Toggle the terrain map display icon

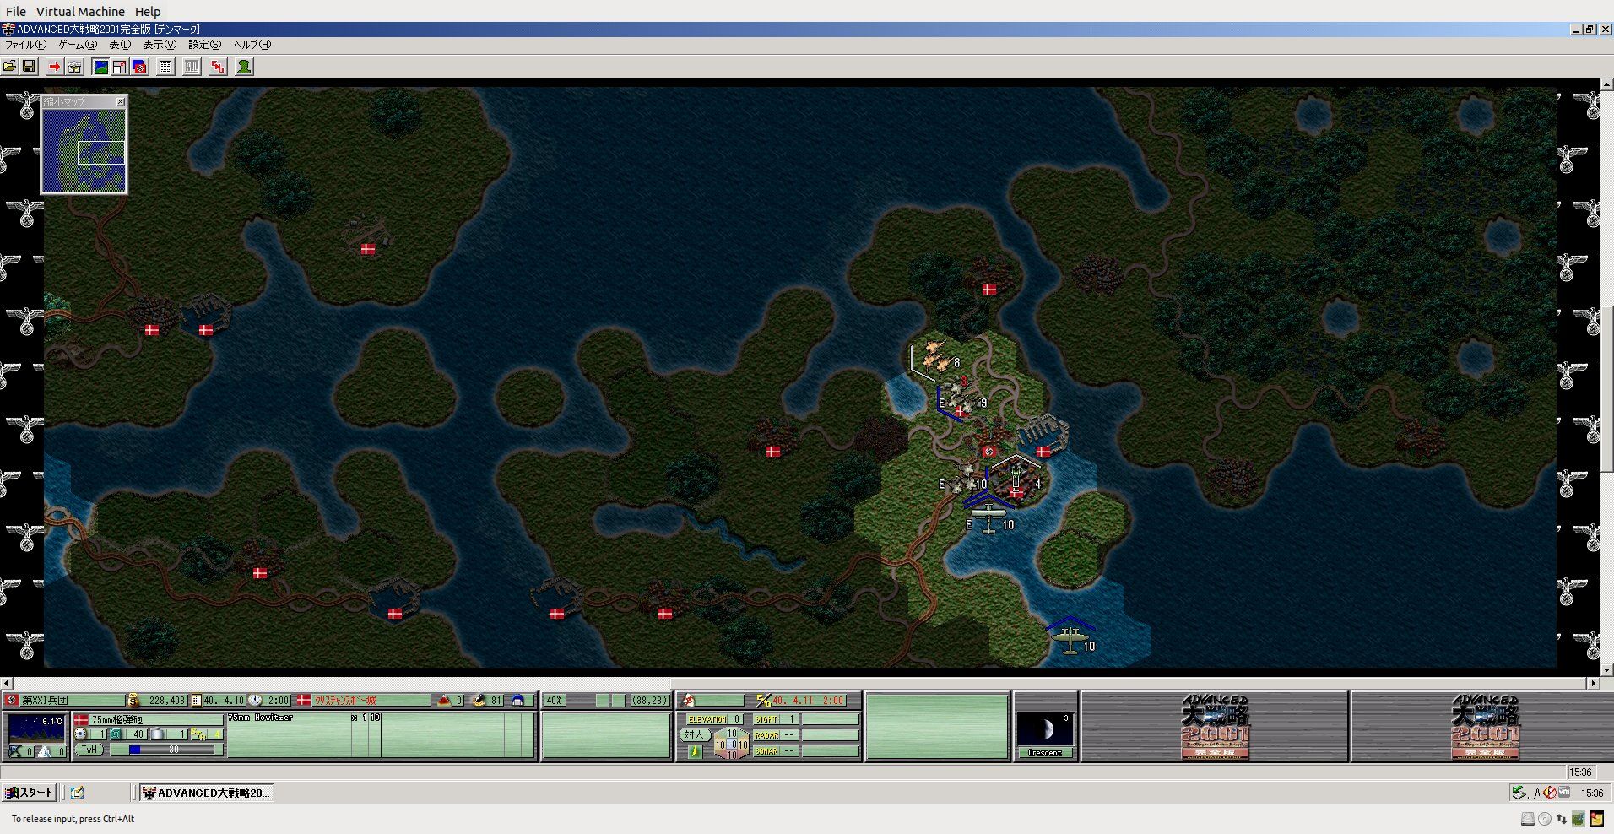(x=100, y=67)
